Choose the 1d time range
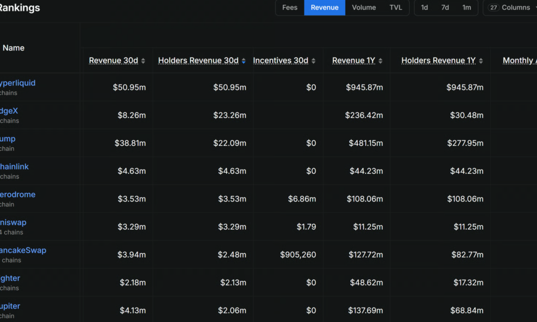Image resolution: width=537 pixels, height=322 pixels. [x=424, y=8]
